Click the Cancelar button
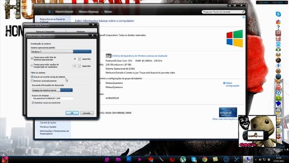The height and width of the screenshot is (163, 289). (x=87, y=113)
